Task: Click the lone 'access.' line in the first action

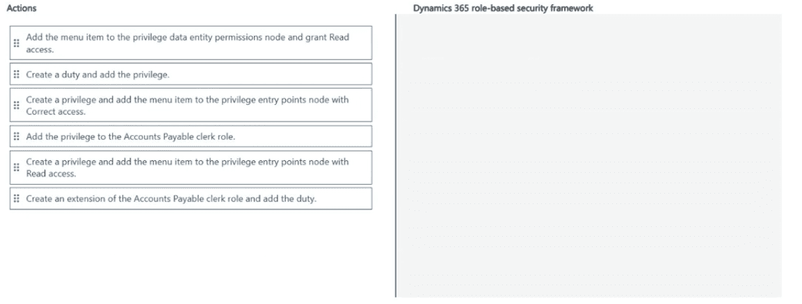Action: (40, 50)
